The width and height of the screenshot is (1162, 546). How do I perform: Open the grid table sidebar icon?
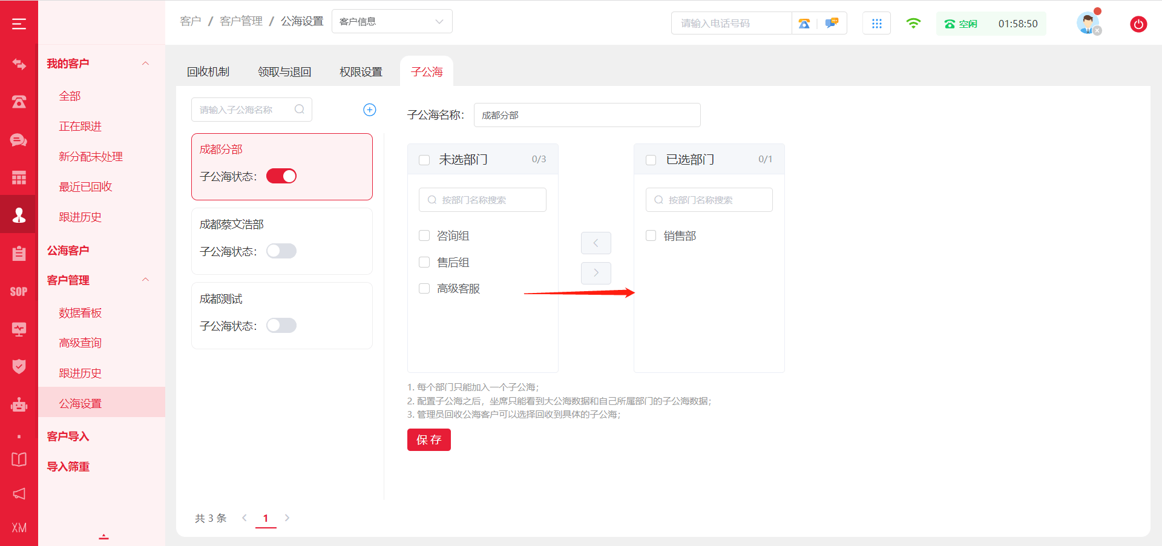coord(19,177)
